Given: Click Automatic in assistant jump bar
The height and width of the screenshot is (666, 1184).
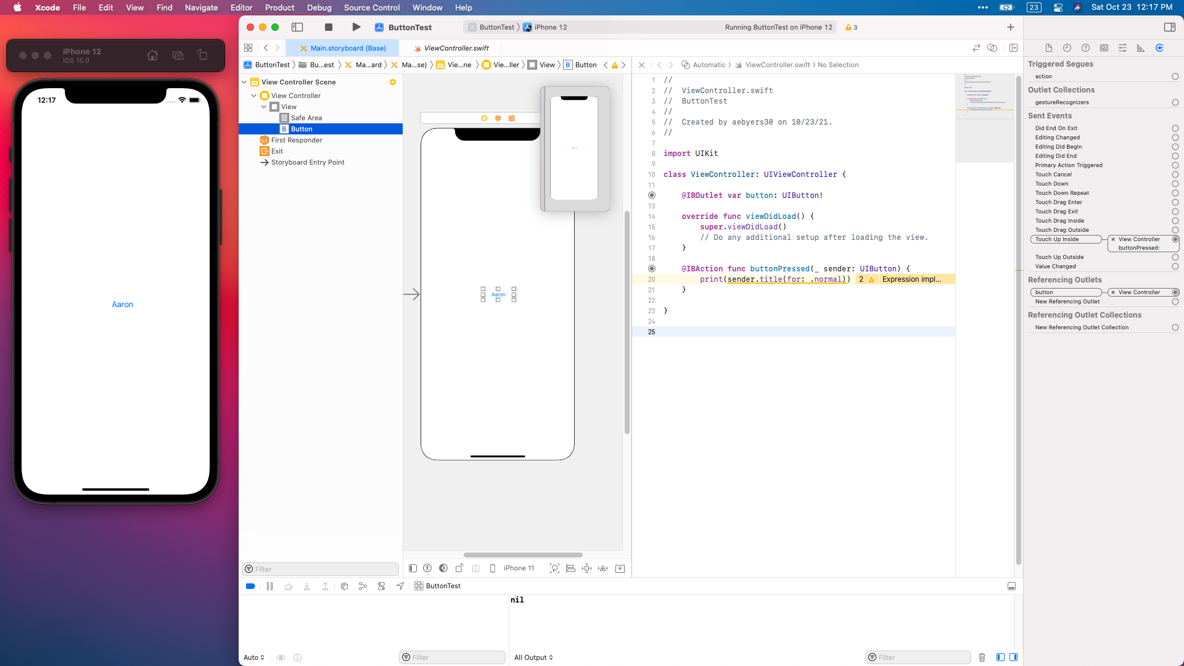Looking at the screenshot, I should point(709,65).
